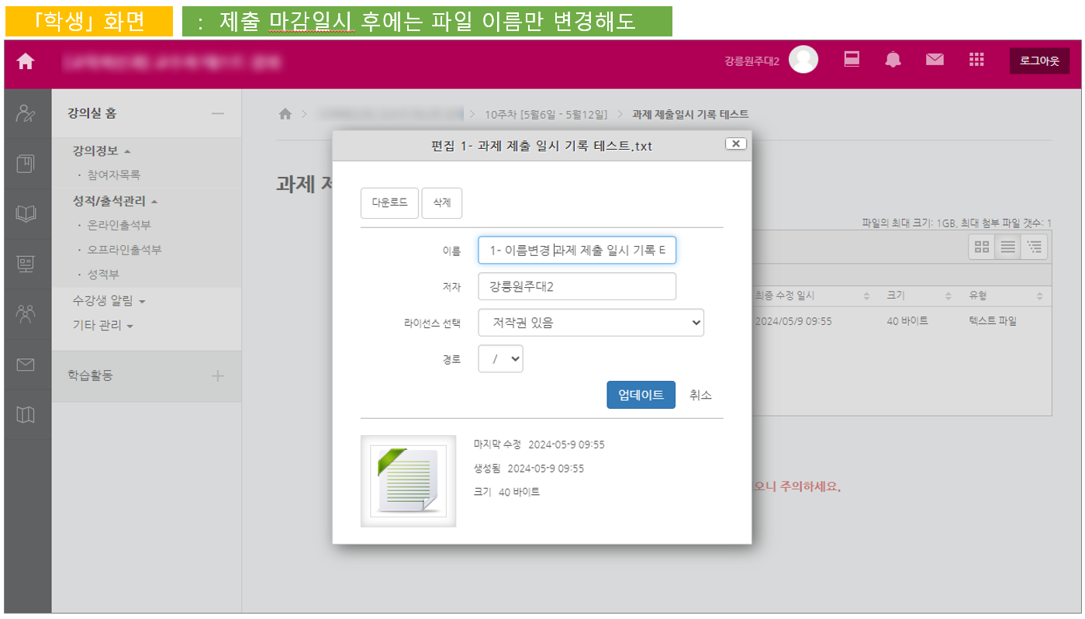1085x619 pixels.
Task: Click the 다운로드 button
Action: 389,202
